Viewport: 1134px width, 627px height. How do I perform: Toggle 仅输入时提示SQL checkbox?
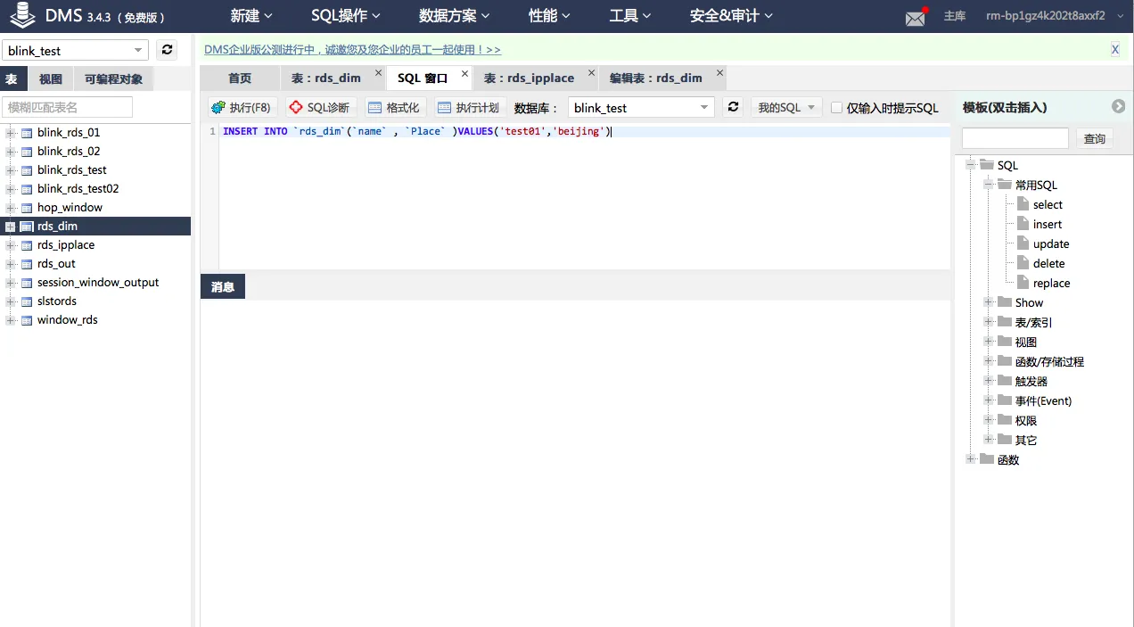tap(836, 107)
